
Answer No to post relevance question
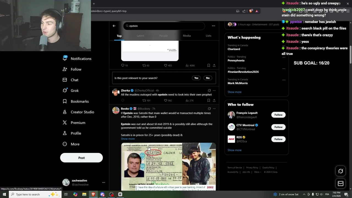(x=208, y=78)
